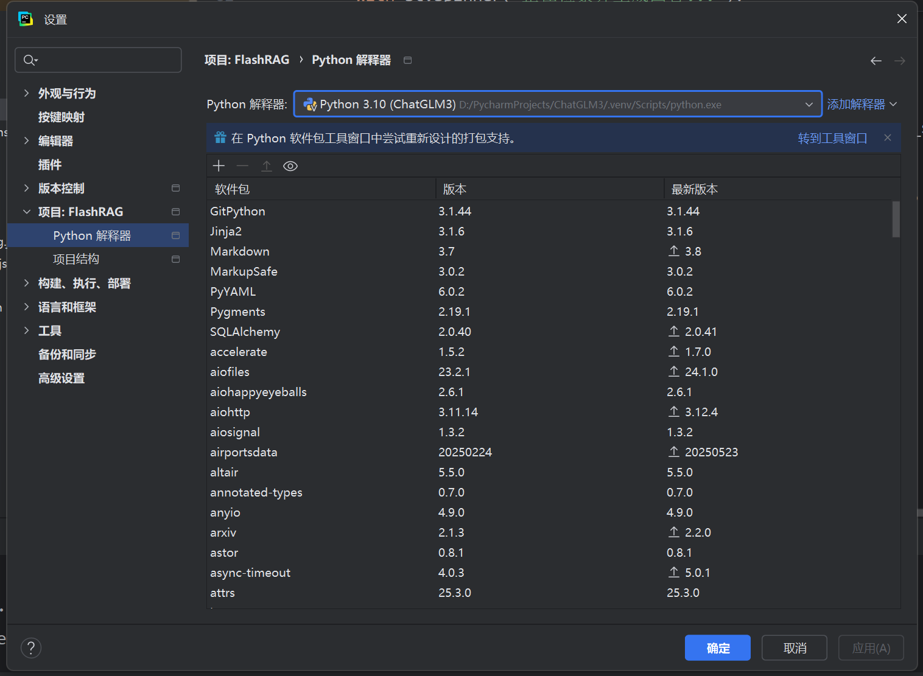The height and width of the screenshot is (676, 923).
Task: Click 取消 button
Action: 795,648
